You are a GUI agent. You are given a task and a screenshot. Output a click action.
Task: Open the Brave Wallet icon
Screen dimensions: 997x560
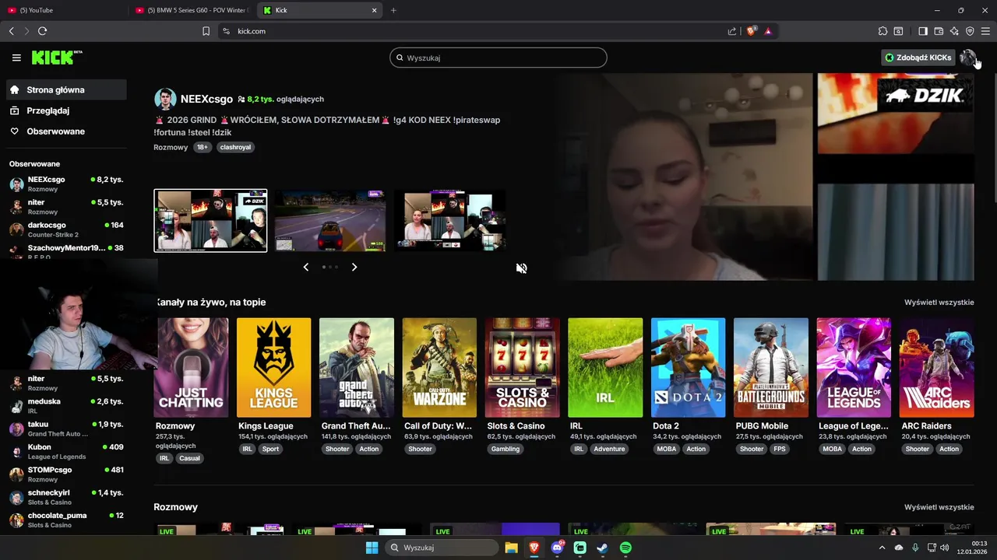click(x=939, y=31)
